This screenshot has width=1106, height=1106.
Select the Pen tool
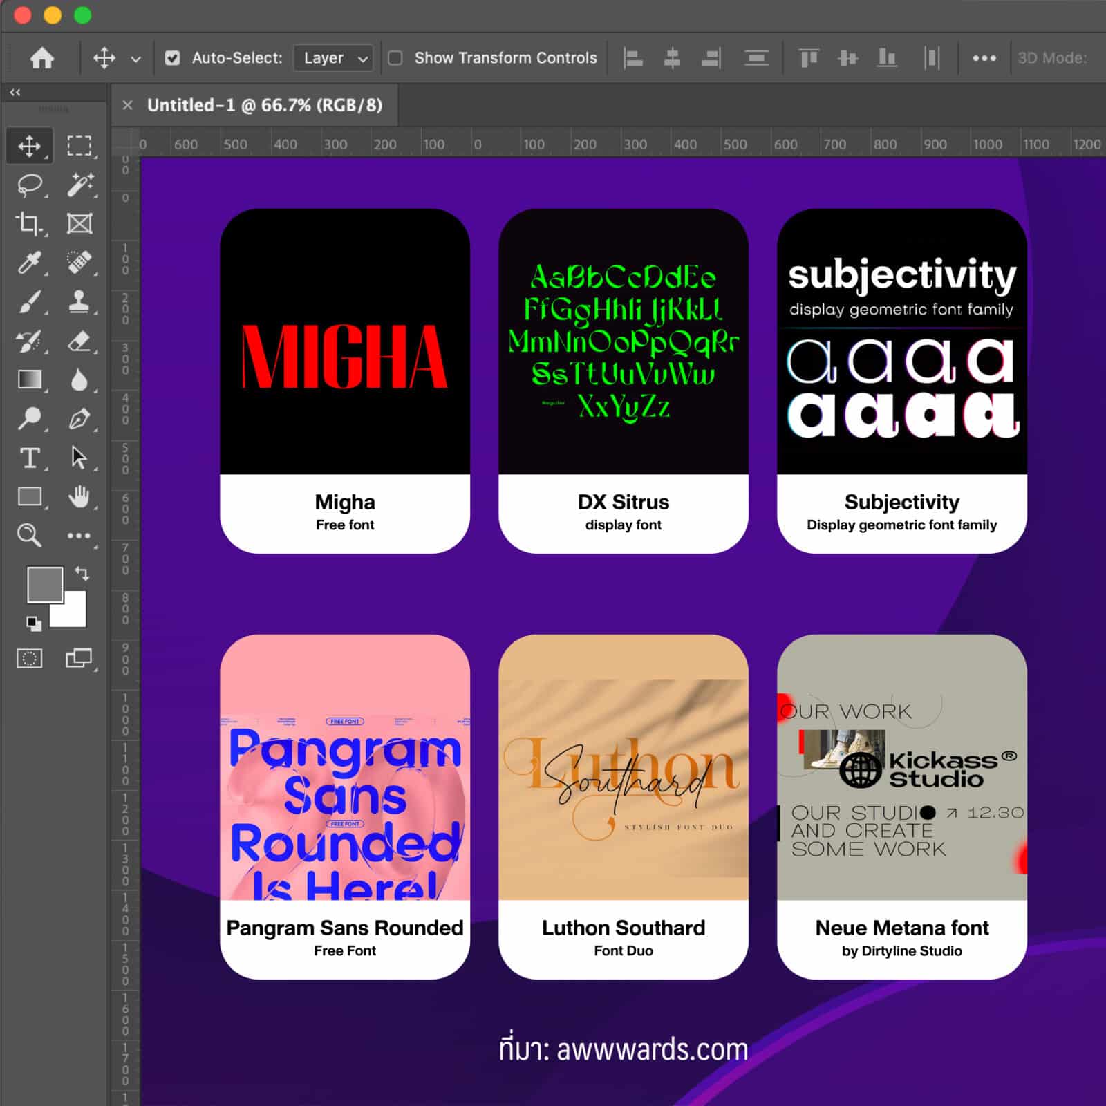[79, 419]
